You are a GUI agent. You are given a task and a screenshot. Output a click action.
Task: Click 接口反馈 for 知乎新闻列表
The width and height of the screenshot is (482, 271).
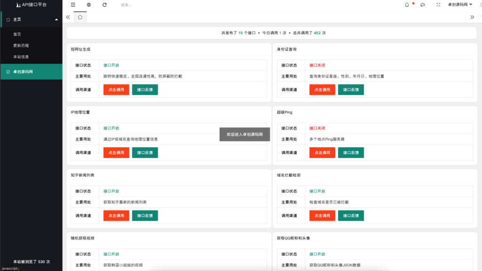point(145,215)
